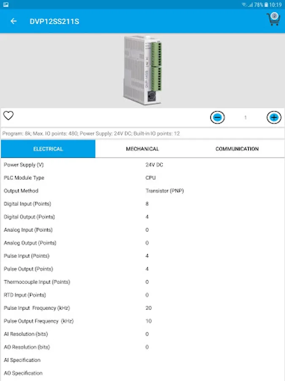Select the quantity value field
Viewport: 285px width, 381px height.
click(x=245, y=118)
